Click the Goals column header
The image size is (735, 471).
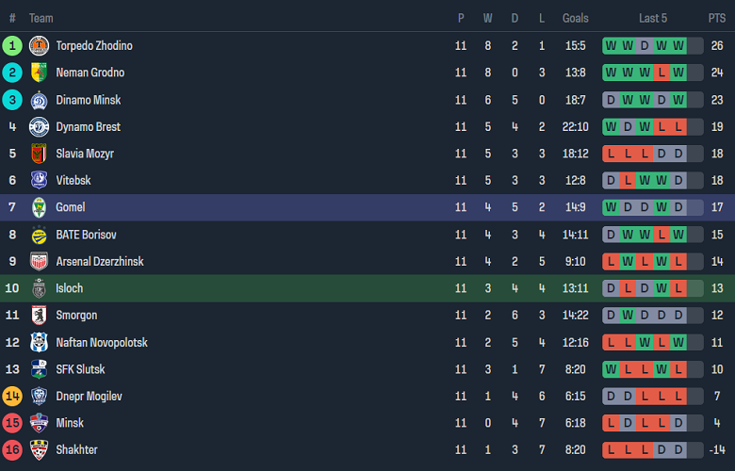pos(575,18)
